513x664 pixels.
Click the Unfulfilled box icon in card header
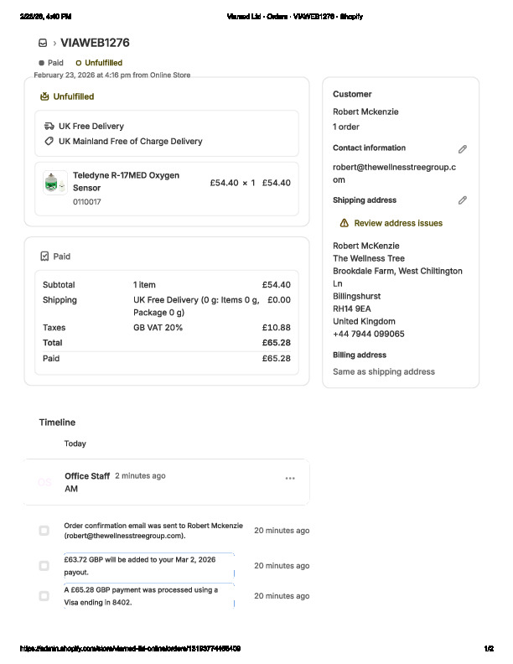(x=44, y=96)
